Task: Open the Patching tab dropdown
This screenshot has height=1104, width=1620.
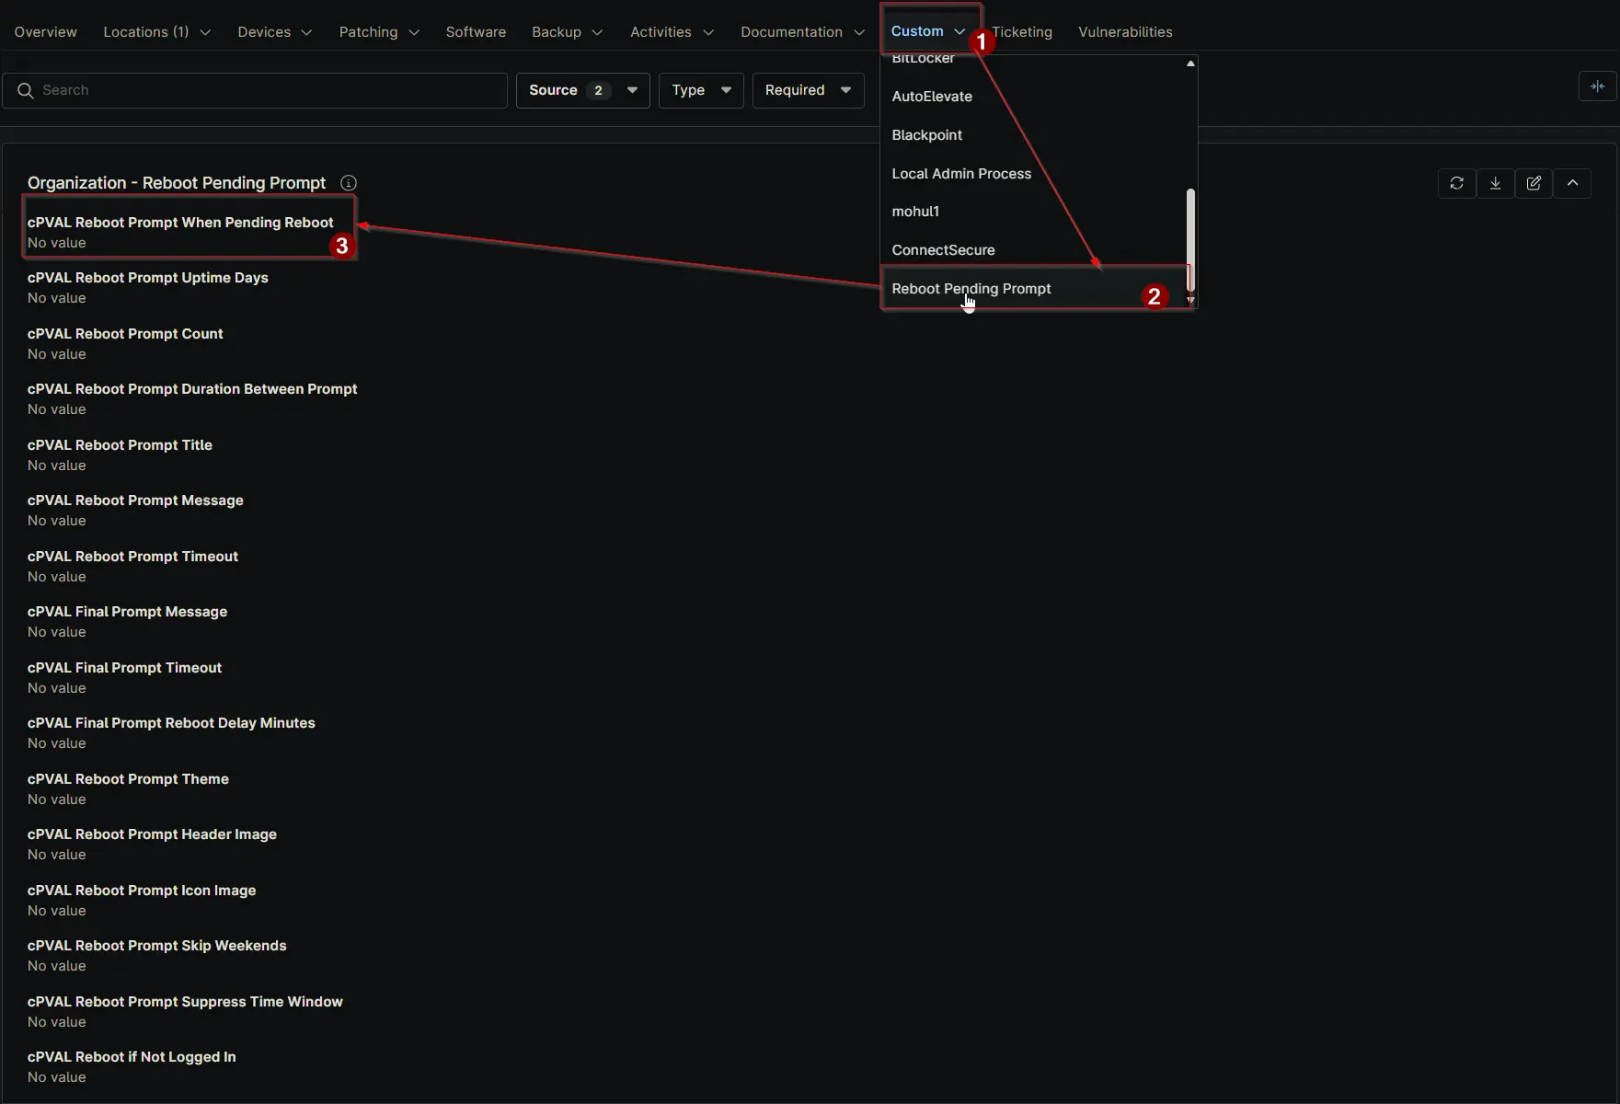Action: (x=378, y=32)
